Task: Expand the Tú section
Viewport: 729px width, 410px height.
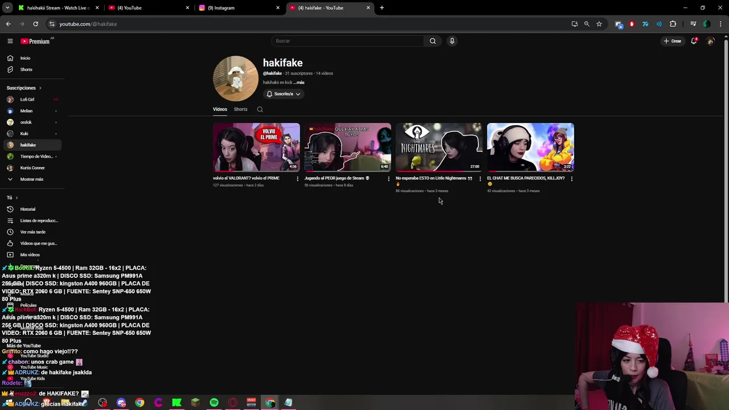Action: coord(12,198)
